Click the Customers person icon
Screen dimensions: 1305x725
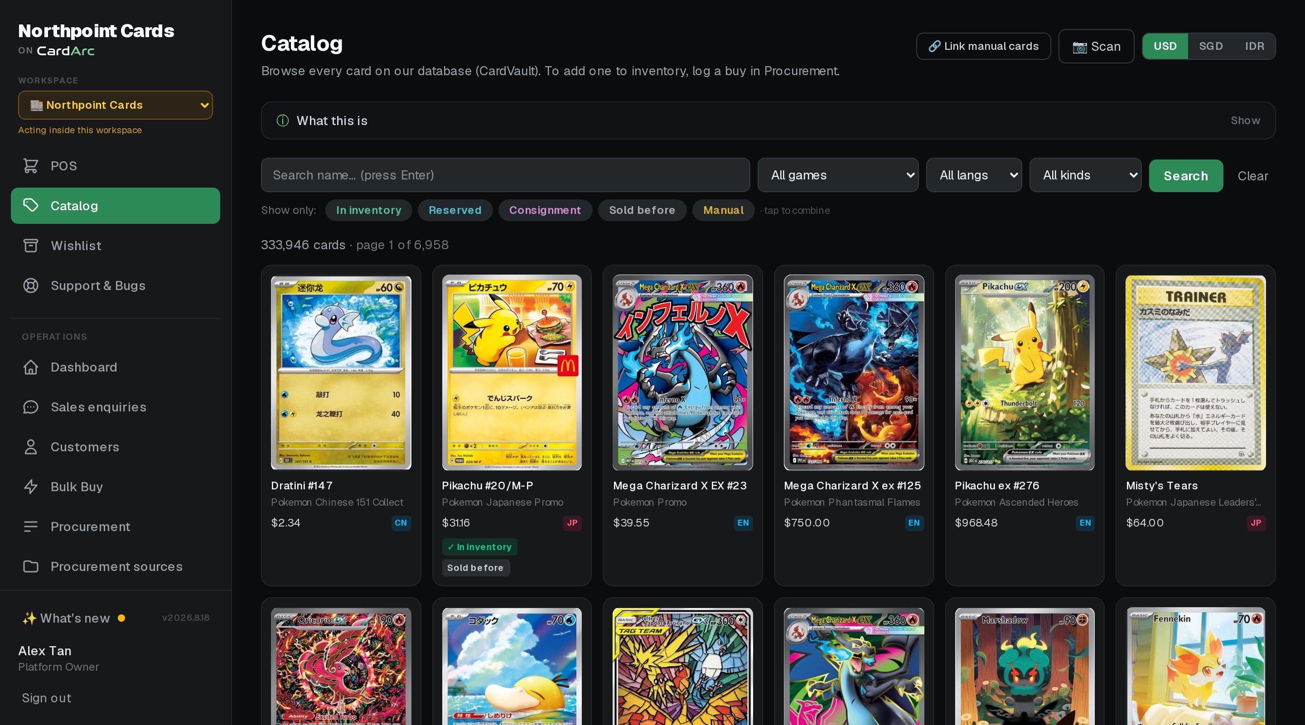31,446
